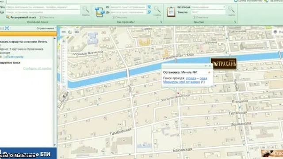
Task: Open the Справочники dropdown menu
Action: [x=46, y=28]
